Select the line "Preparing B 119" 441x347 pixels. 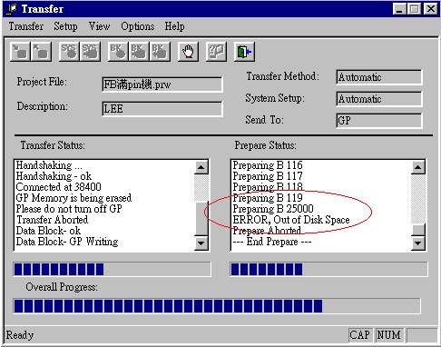click(268, 198)
